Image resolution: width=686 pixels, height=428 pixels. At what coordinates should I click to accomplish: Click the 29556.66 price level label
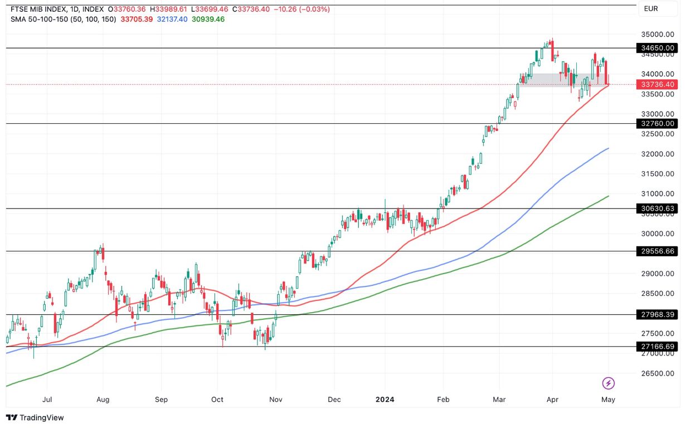click(x=658, y=251)
